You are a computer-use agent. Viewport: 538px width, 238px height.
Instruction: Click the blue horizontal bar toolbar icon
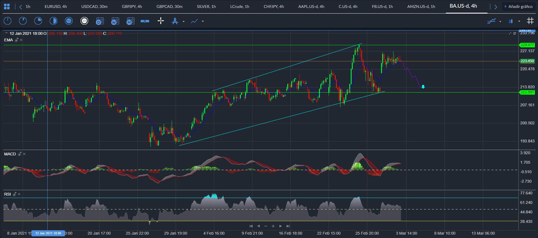(x=145, y=21)
